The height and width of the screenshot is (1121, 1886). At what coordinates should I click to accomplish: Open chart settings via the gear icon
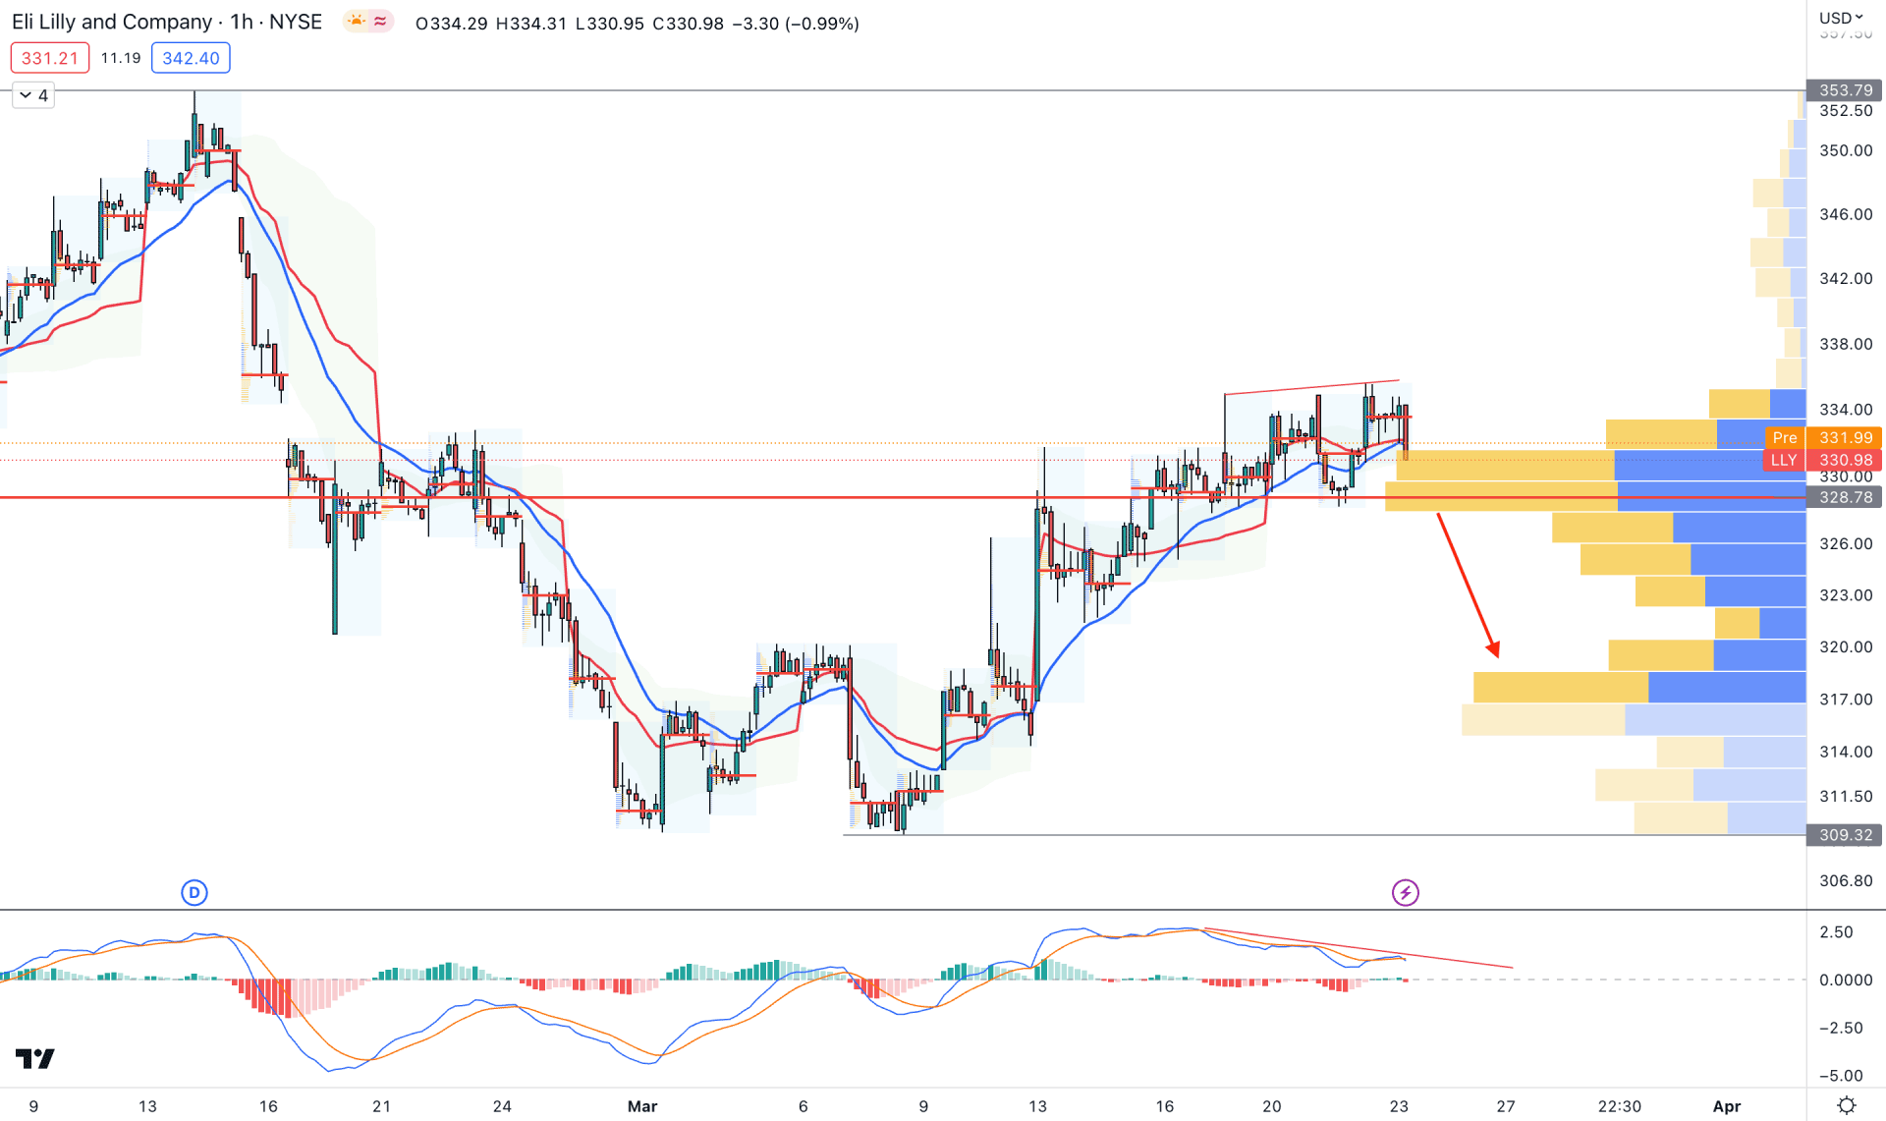click(x=1847, y=1105)
